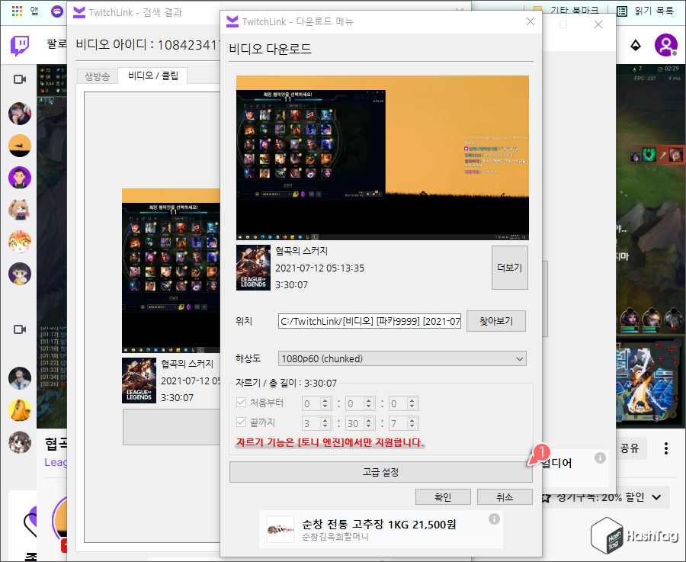Open the reading list icon
Viewport: 686px width, 562px height.
coord(622,11)
